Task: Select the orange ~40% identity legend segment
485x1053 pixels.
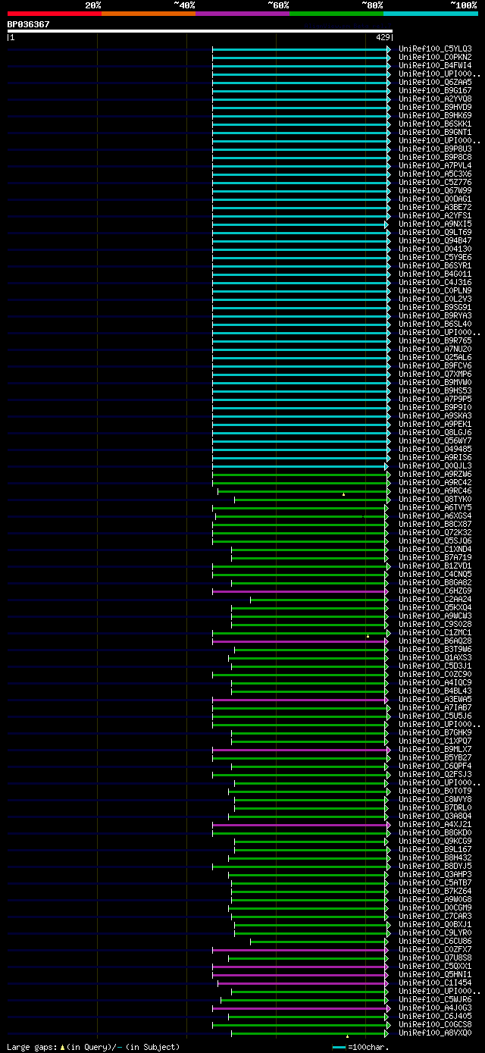Action: tap(149, 13)
